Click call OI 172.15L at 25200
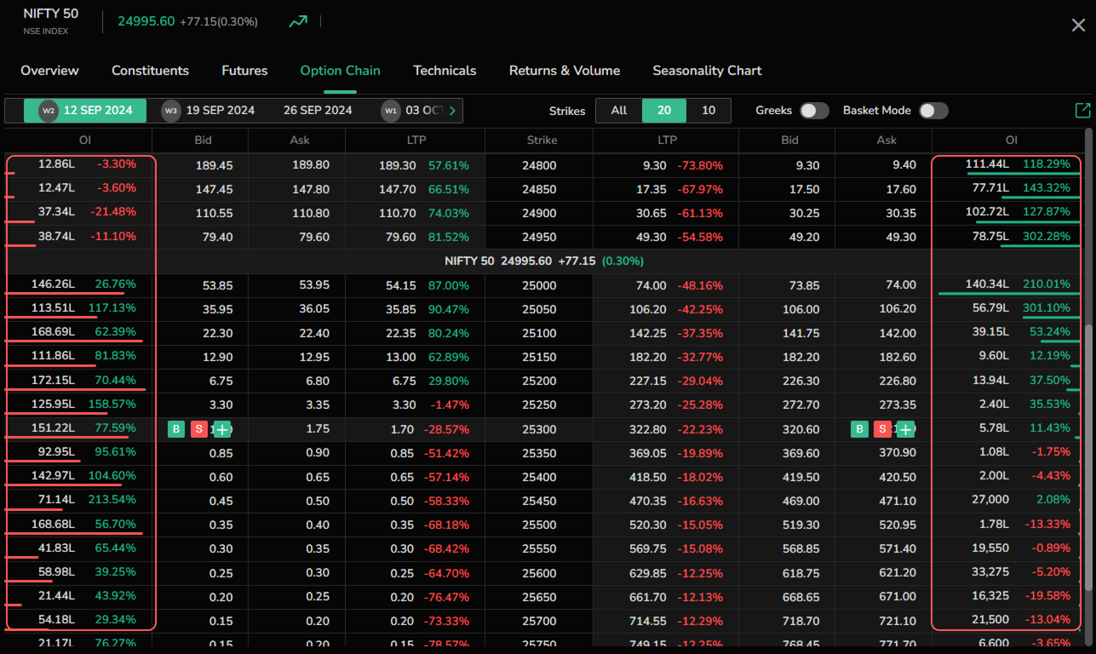 click(x=53, y=380)
